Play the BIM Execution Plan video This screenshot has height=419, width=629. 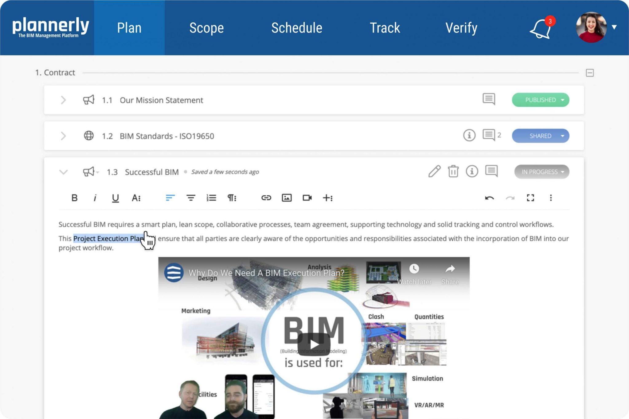click(314, 345)
